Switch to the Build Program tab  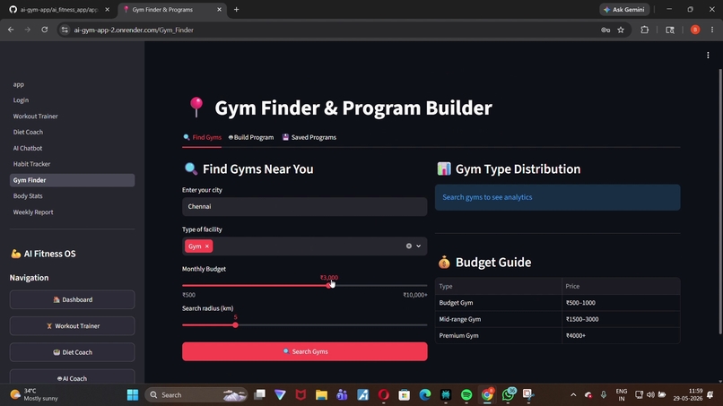pos(251,137)
